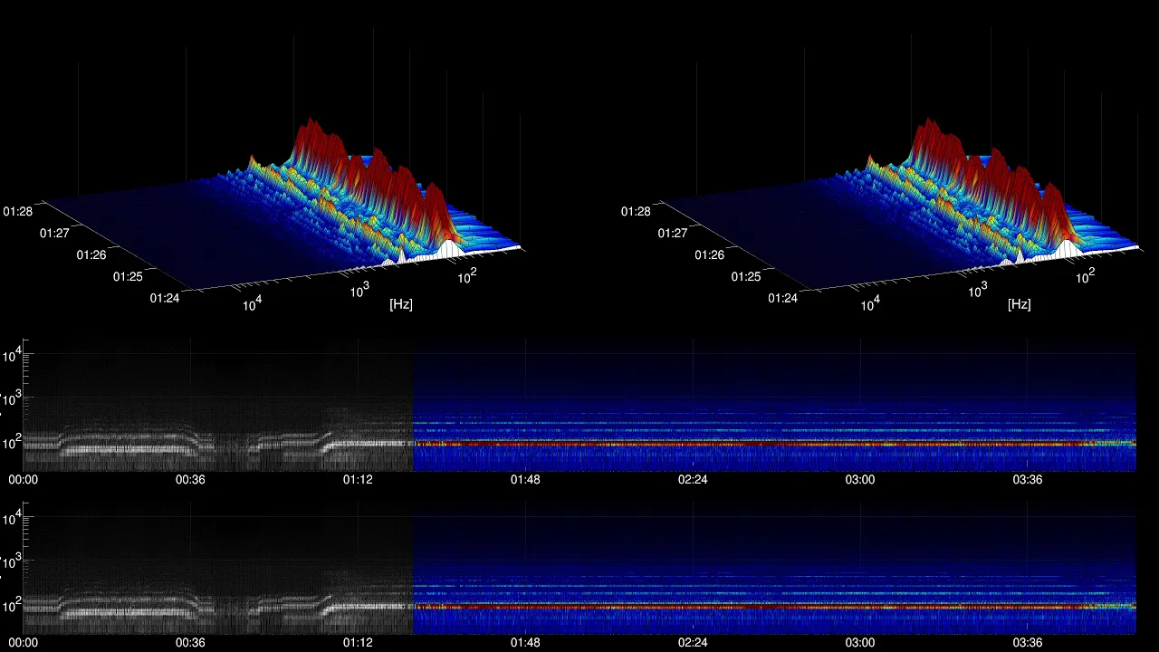Click the 10^4 frequency tick on right waterfall plot
This screenshot has height=652, width=1159.
click(x=869, y=304)
